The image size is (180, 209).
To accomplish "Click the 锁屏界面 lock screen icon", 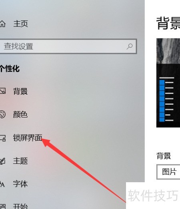I will [3, 138].
